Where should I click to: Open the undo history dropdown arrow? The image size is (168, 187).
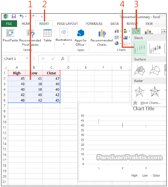26,16
